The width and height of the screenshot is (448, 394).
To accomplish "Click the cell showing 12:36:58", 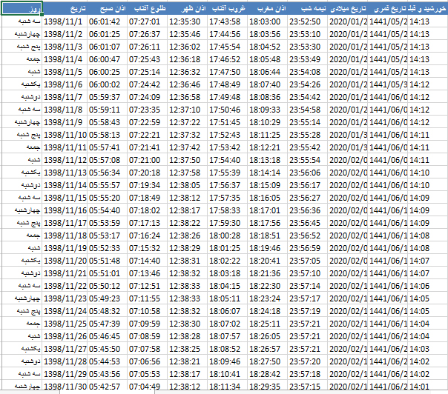I will point(187,97).
